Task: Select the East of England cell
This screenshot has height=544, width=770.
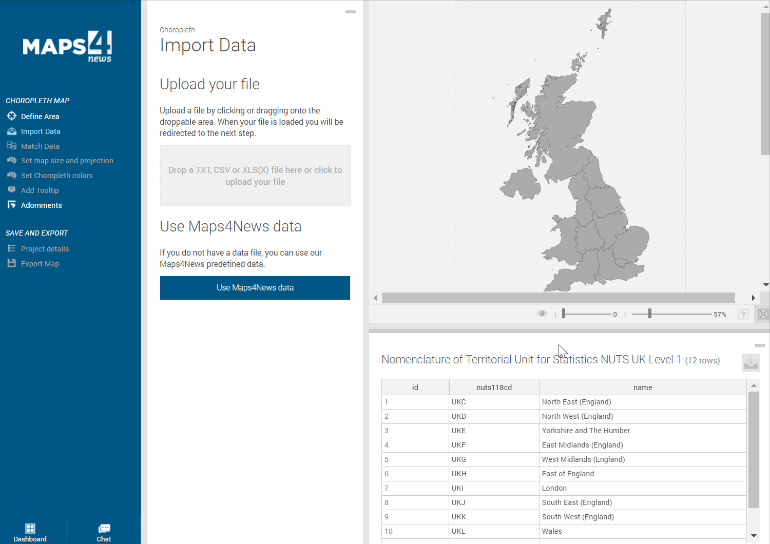Action: click(x=643, y=474)
